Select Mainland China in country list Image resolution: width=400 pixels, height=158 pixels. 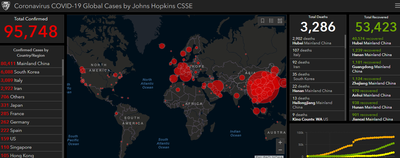(31, 64)
